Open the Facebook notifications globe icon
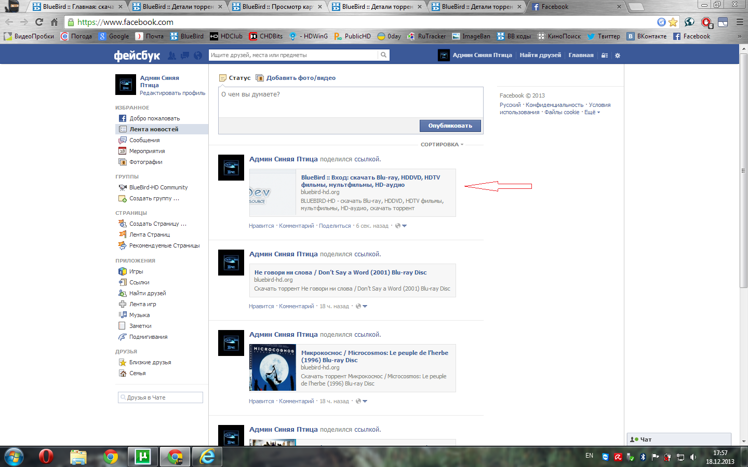Image resolution: width=748 pixels, height=467 pixels. (x=198, y=56)
